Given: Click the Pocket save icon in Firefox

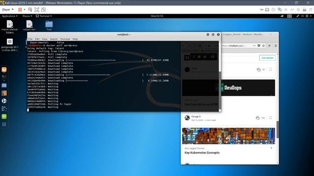Looking at the screenshot, I should (x=259, y=45).
